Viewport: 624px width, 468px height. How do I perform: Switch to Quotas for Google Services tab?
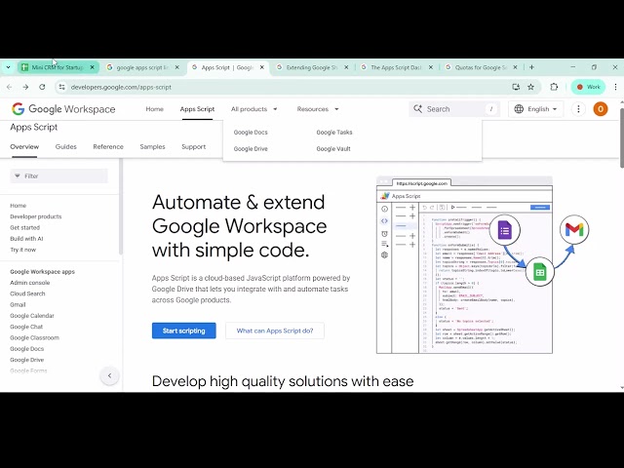coord(481,67)
